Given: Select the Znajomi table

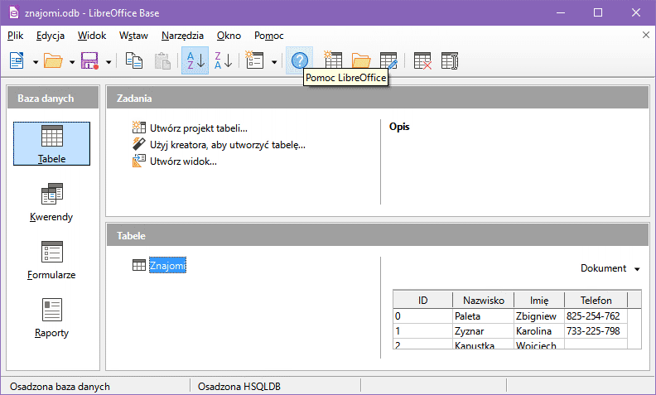Looking at the screenshot, I should point(167,265).
